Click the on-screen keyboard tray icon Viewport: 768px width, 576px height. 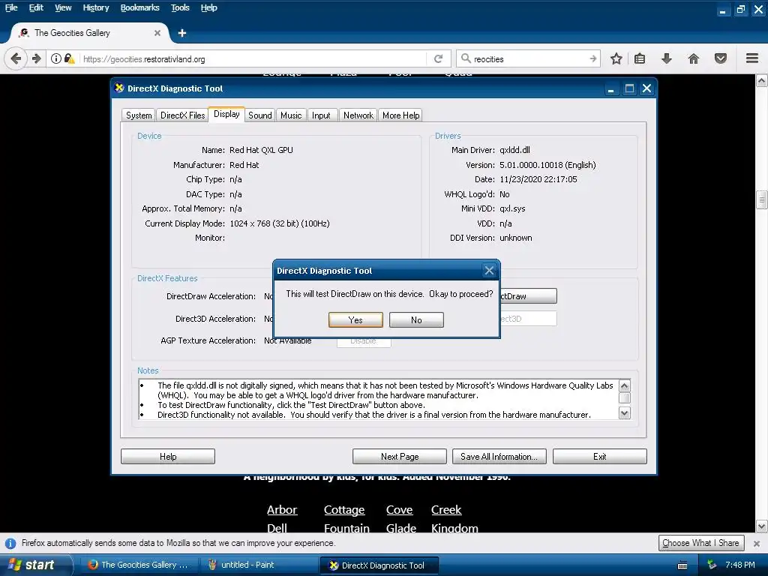[682, 565]
